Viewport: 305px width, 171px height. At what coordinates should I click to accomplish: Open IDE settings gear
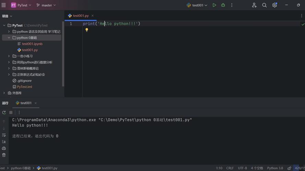coord(274,5)
